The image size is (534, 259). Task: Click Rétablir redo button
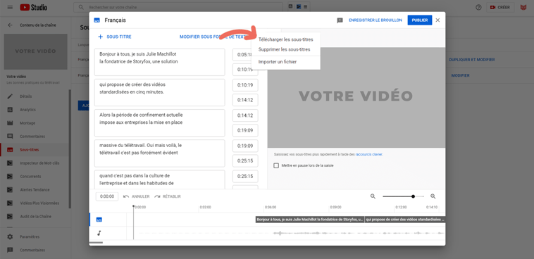pos(168,196)
